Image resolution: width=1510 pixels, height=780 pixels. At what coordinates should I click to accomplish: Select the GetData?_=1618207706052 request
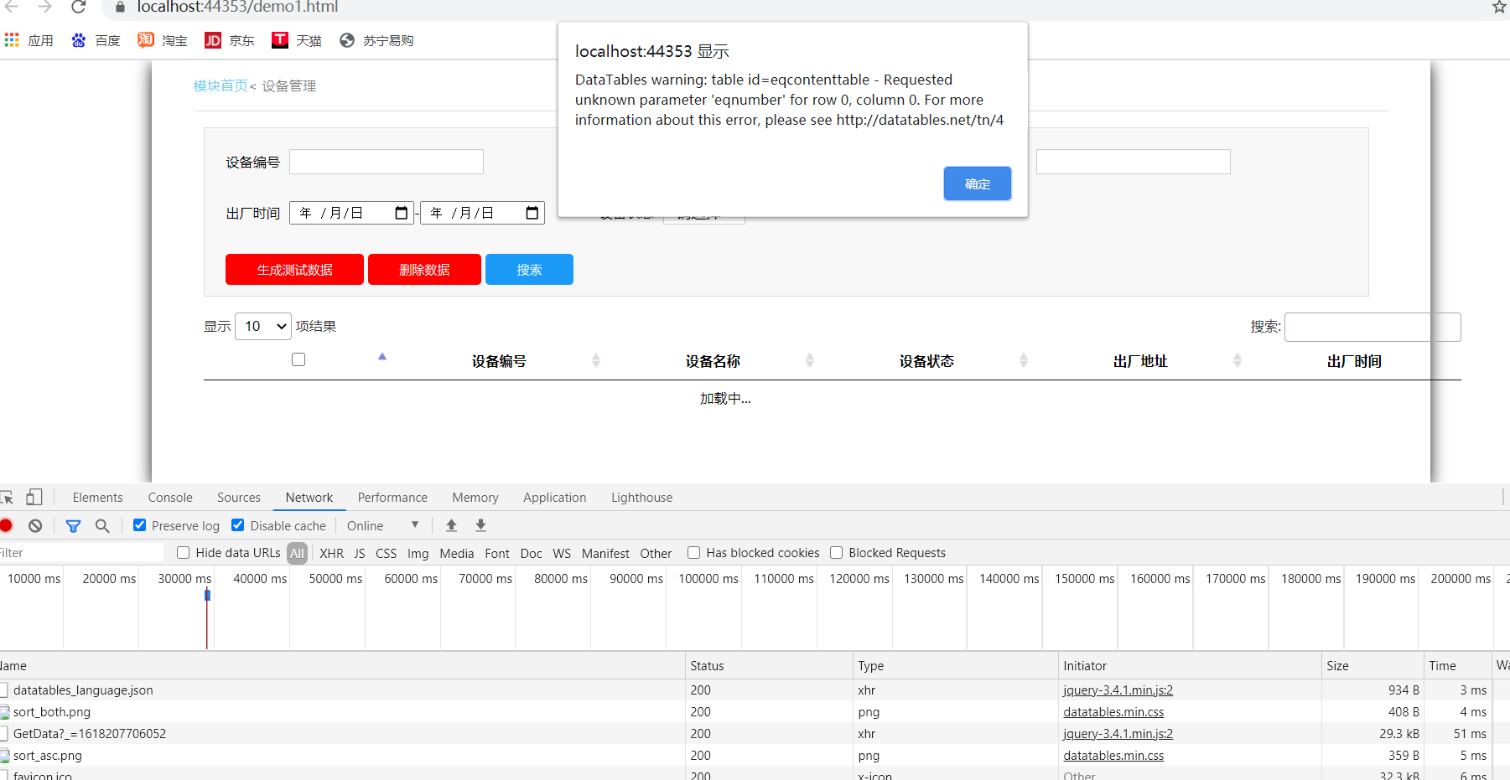90,734
